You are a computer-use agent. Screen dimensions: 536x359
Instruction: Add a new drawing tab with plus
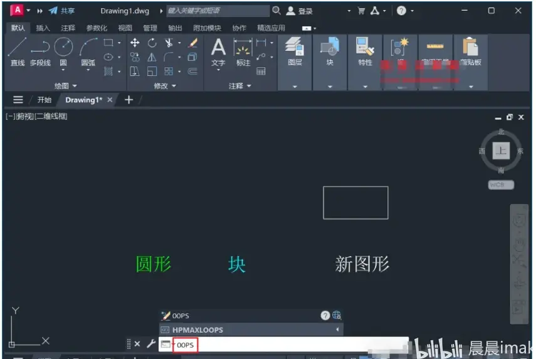(129, 100)
